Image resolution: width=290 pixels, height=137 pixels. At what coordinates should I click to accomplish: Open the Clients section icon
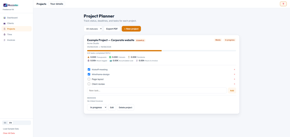(4, 23)
